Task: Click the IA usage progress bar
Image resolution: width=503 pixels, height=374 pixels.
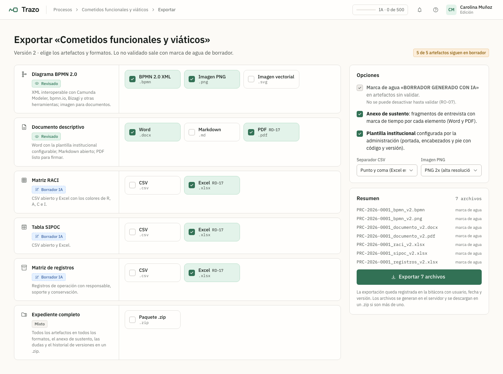Action: pos(366,10)
